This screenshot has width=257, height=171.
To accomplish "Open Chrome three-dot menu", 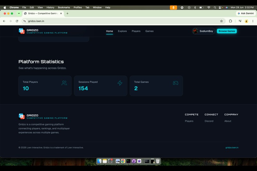I will point(253,21).
